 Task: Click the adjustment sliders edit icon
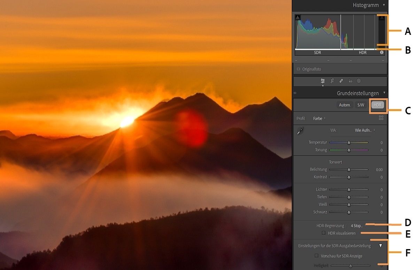(323, 81)
